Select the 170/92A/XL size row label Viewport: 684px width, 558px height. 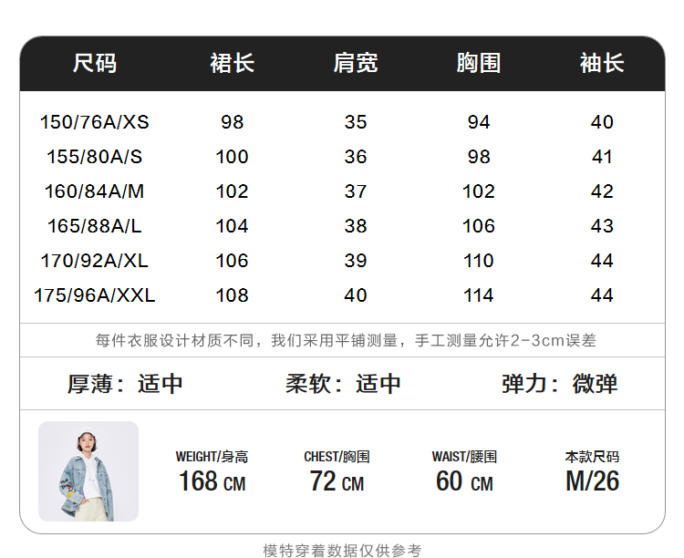pos(95,261)
